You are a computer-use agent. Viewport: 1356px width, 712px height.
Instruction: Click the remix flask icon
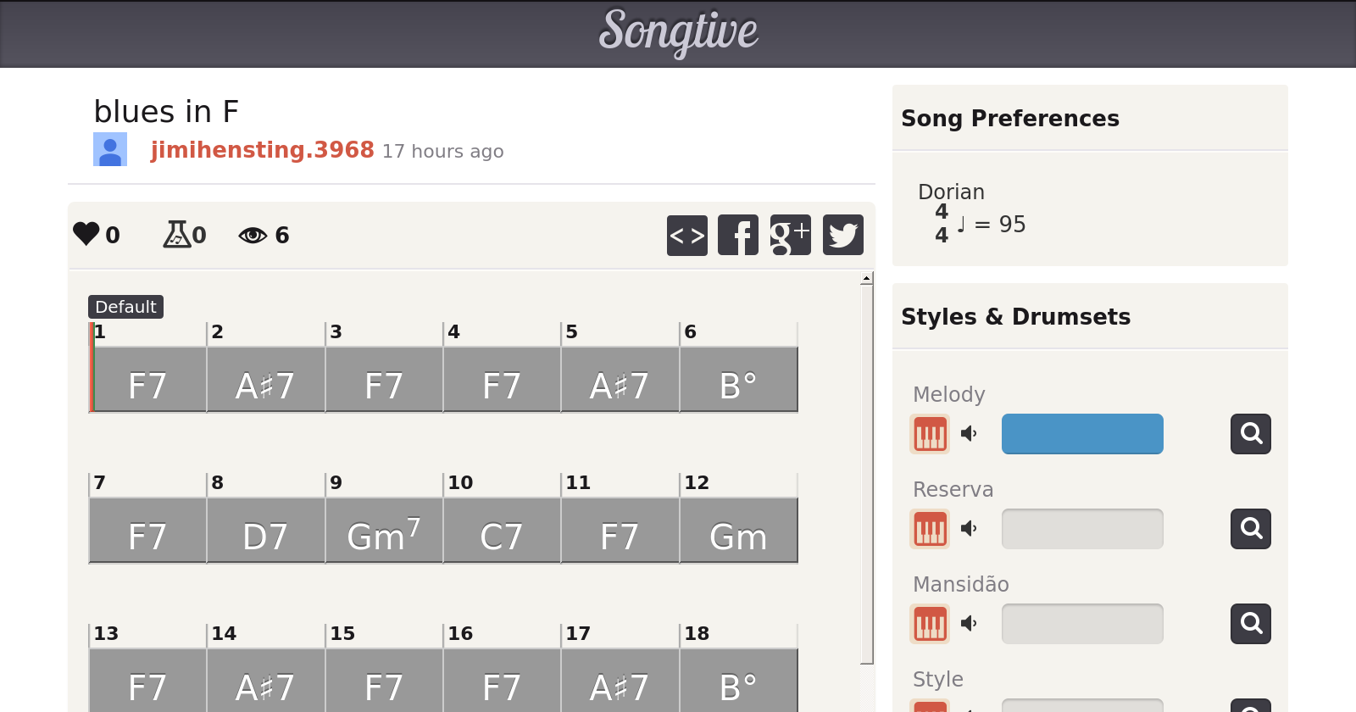176,234
